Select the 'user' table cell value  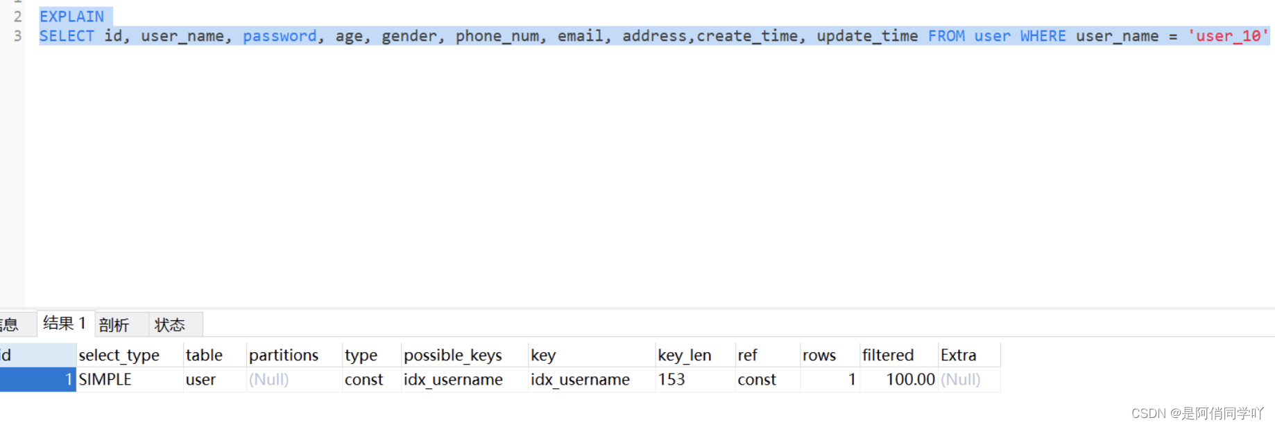(x=214, y=380)
